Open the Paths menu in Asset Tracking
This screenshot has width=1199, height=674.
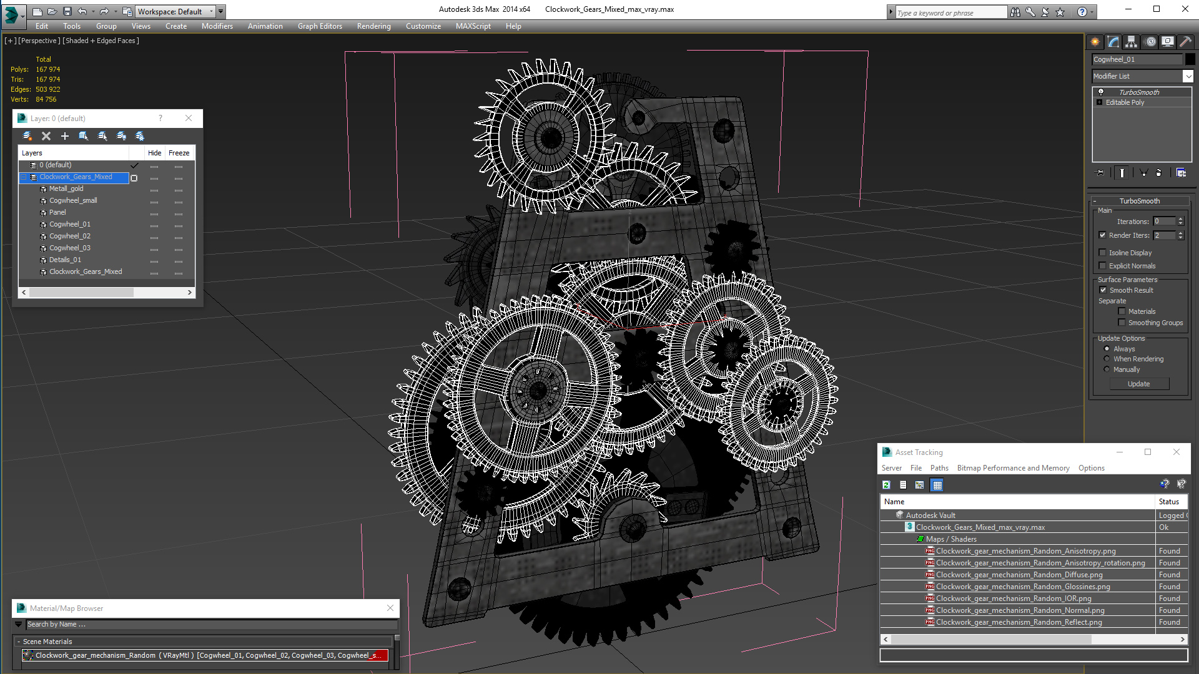[x=939, y=468]
